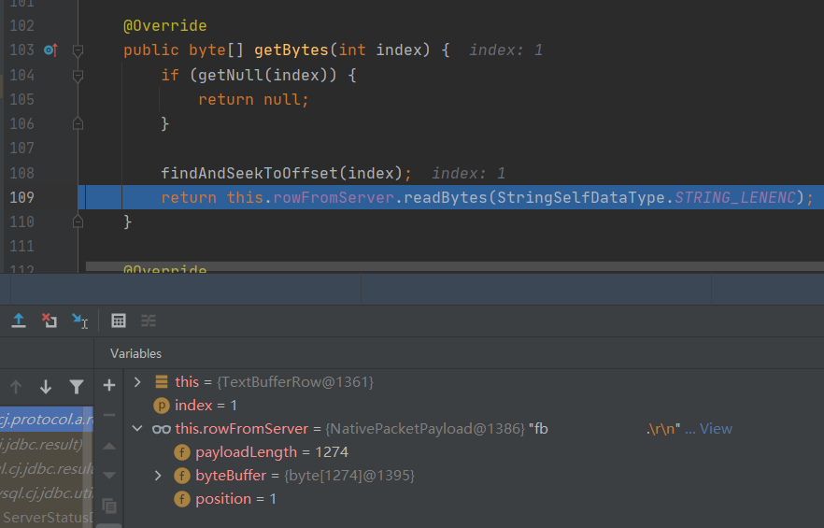Collapse the this.rowFromServer node
The image size is (824, 528).
point(138,428)
